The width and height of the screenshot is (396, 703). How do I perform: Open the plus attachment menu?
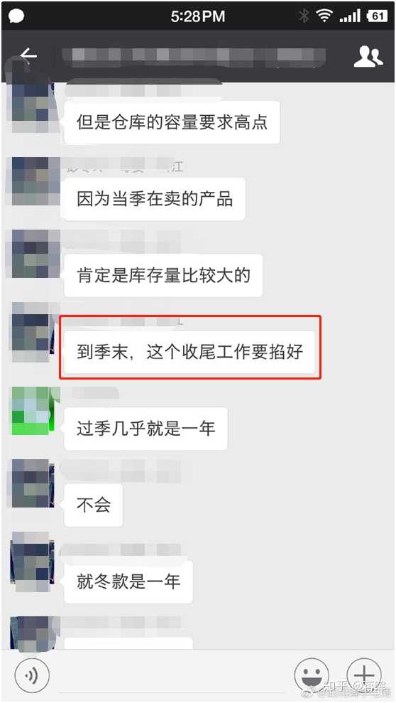click(364, 675)
